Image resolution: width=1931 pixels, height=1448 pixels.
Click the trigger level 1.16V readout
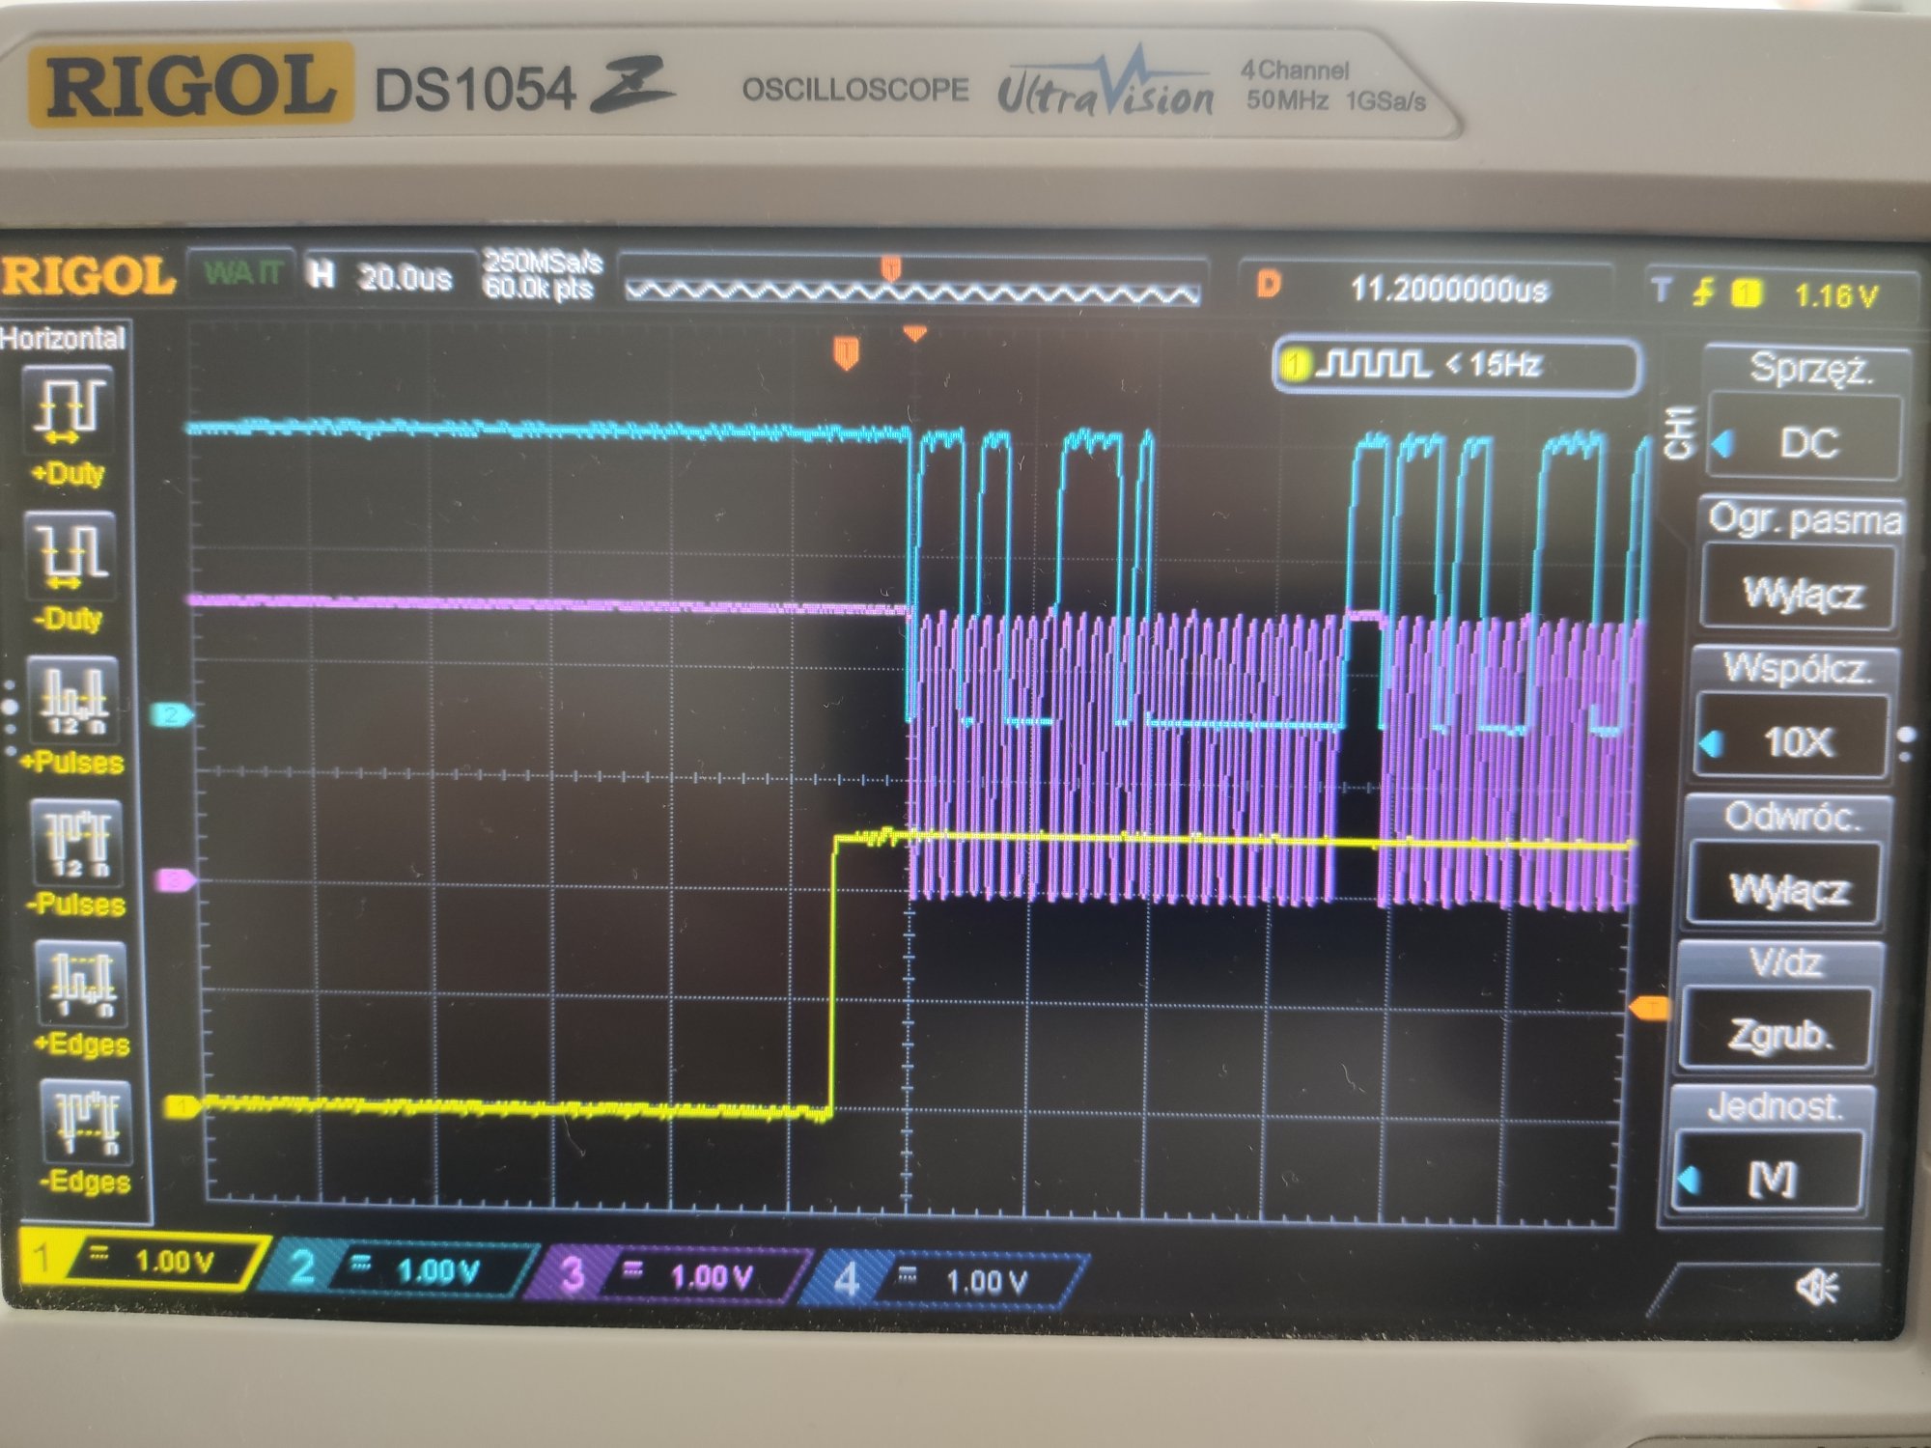[x=1836, y=295]
